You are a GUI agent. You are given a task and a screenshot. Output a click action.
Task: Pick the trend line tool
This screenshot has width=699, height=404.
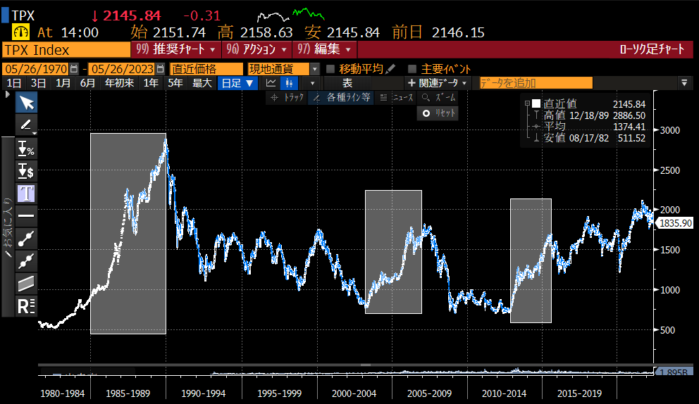tap(26, 239)
